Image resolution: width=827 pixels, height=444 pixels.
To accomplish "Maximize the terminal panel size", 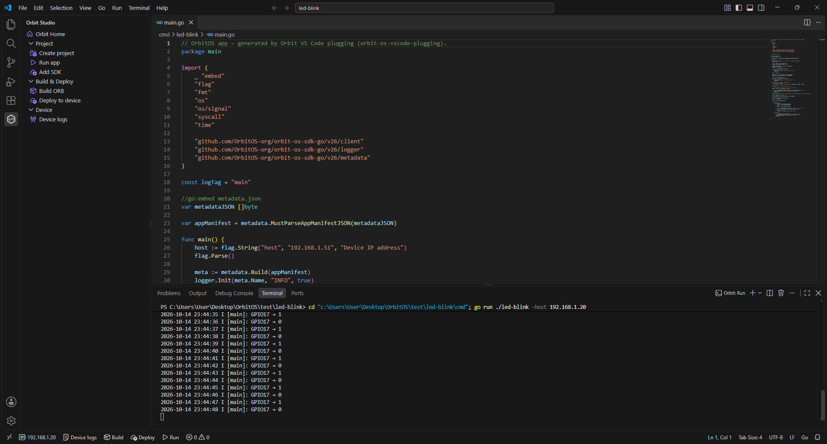I will click(807, 293).
